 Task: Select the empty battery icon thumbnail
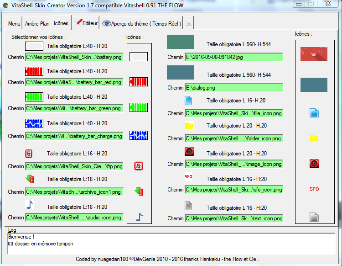34,46
